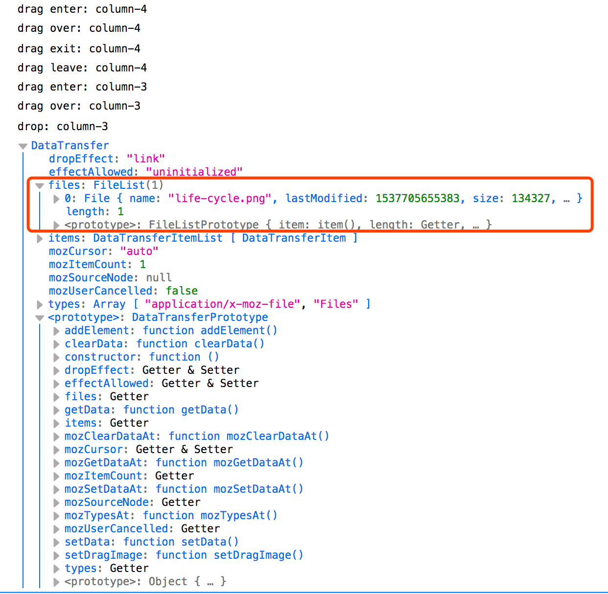Expand the FileListPrototype prototype row
The height and width of the screenshot is (594, 608).
click(x=56, y=225)
